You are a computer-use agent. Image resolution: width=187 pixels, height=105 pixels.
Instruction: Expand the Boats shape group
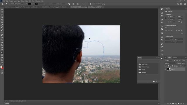(x=138, y=70)
